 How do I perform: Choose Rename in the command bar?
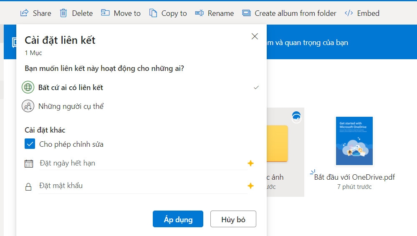(215, 13)
